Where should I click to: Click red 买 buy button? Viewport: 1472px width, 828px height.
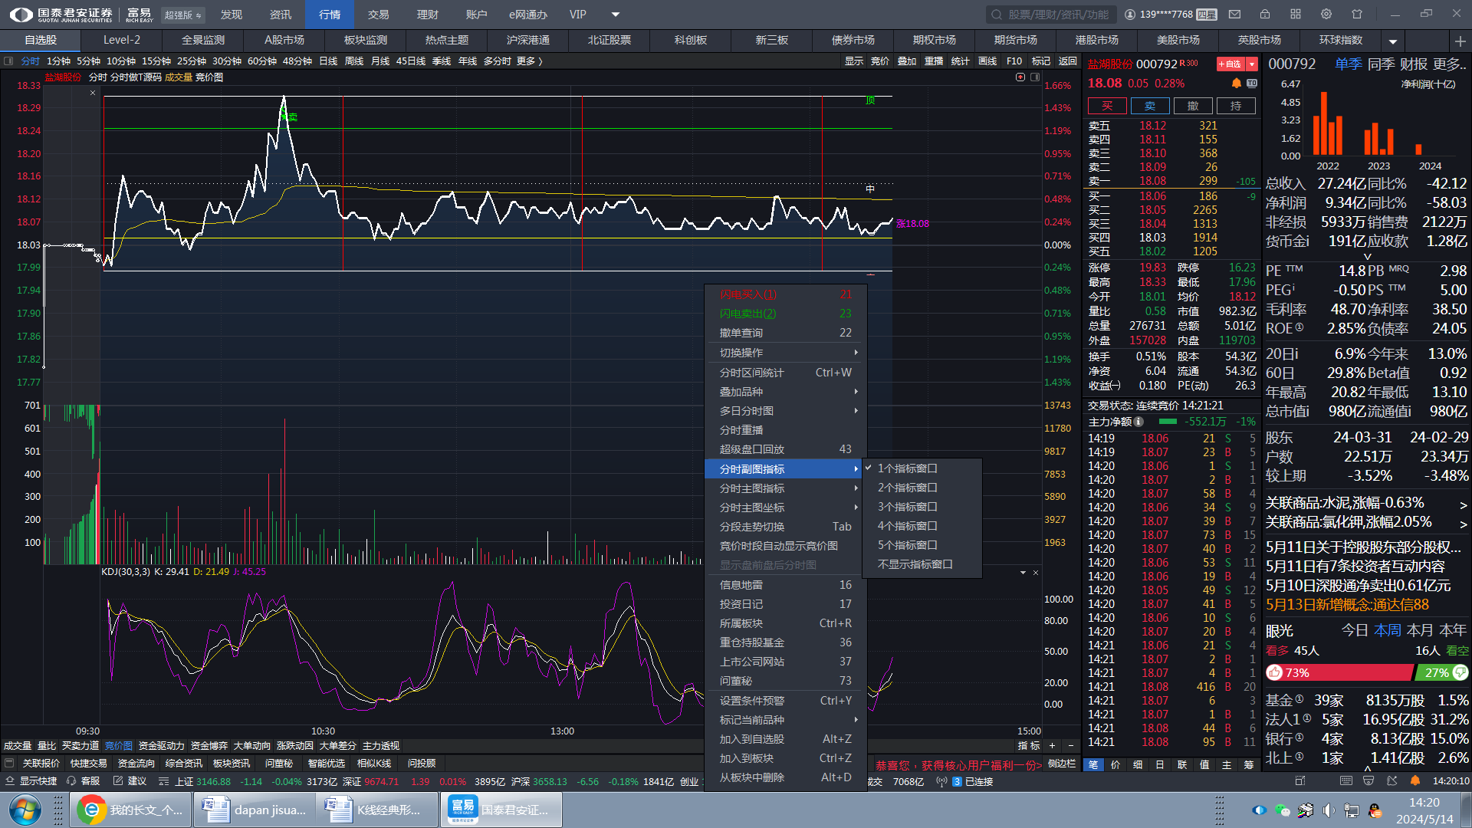point(1107,106)
